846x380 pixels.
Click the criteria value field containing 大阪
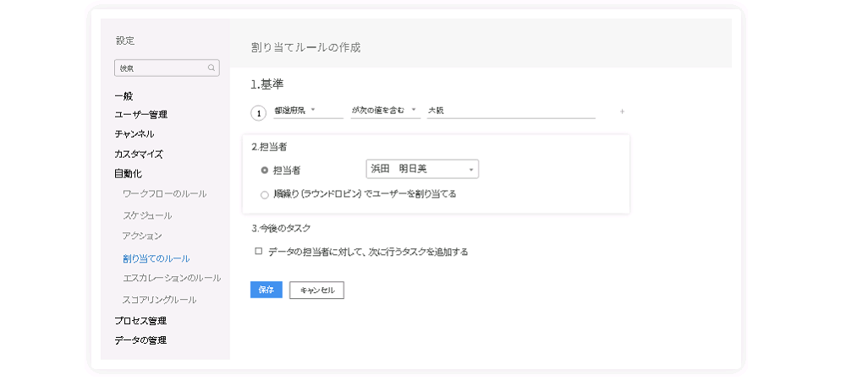point(511,111)
